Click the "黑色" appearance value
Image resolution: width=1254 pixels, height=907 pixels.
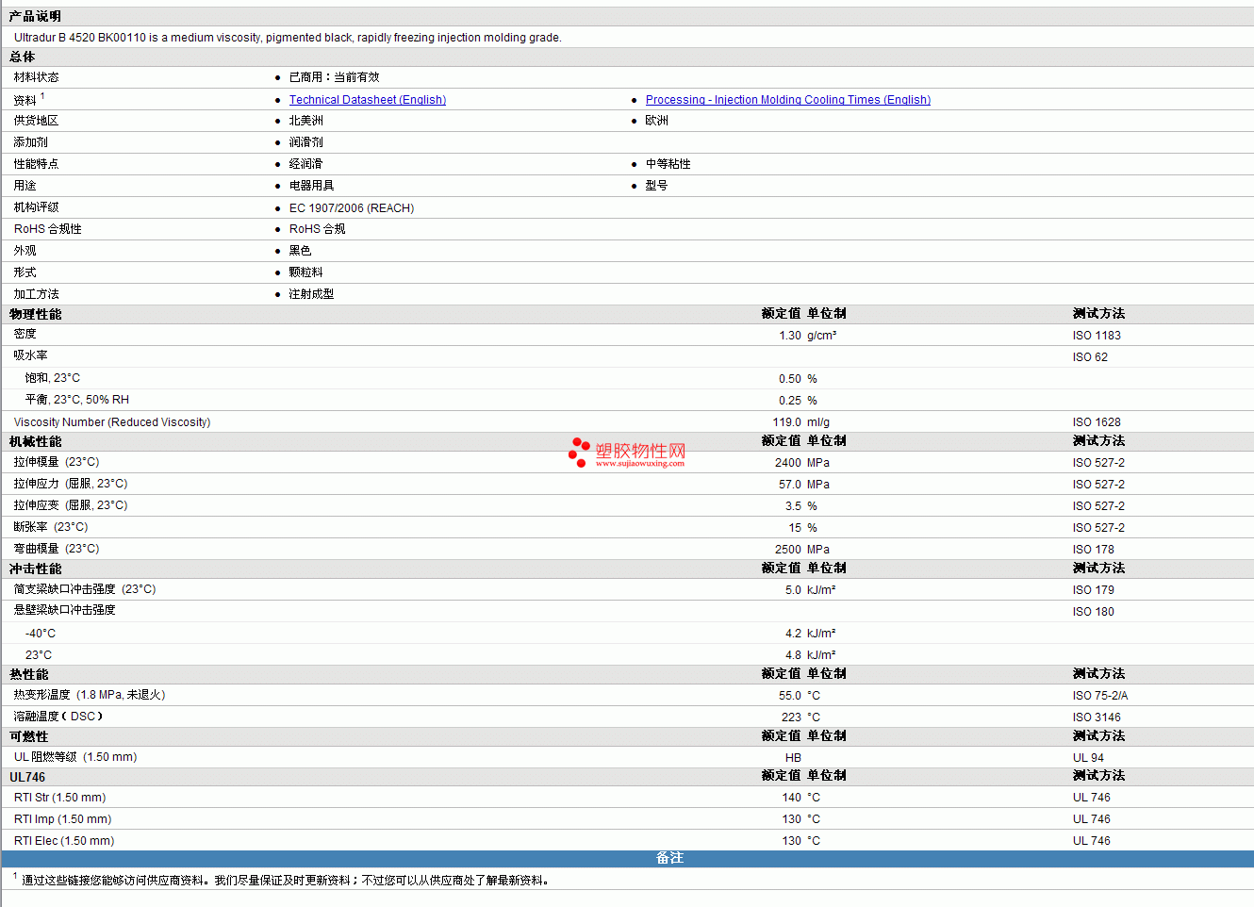coord(300,251)
